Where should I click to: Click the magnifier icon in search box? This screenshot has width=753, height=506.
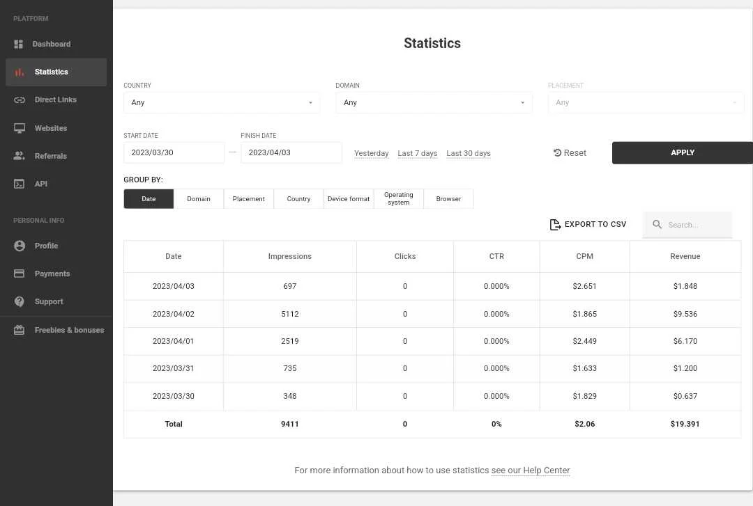pyautogui.click(x=657, y=224)
